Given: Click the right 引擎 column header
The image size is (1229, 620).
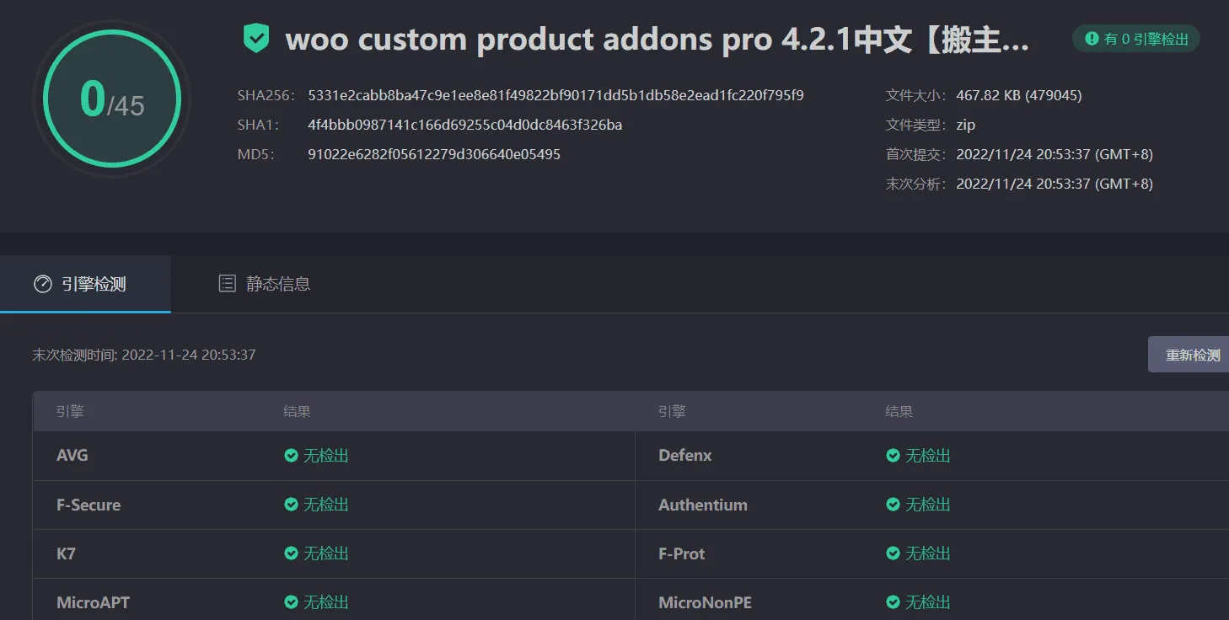Looking at the screenshot, I should click(x=672, y=412).
